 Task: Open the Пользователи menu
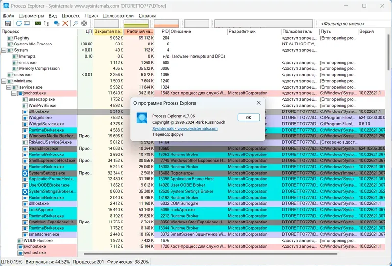pyautogui.click(x=118, y=16)
